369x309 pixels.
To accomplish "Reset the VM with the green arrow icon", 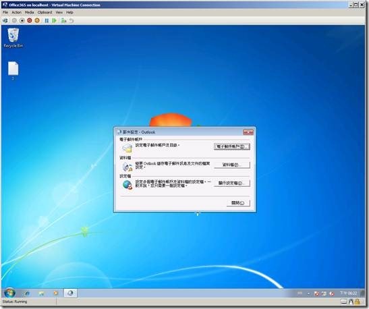I will (x=55, y=21).
